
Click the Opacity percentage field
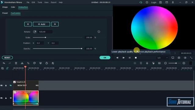click(89, 49)
